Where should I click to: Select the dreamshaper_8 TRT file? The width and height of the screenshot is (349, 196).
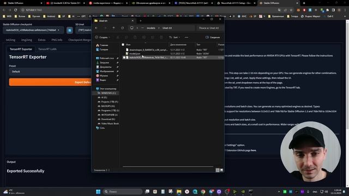click(148, 50)
